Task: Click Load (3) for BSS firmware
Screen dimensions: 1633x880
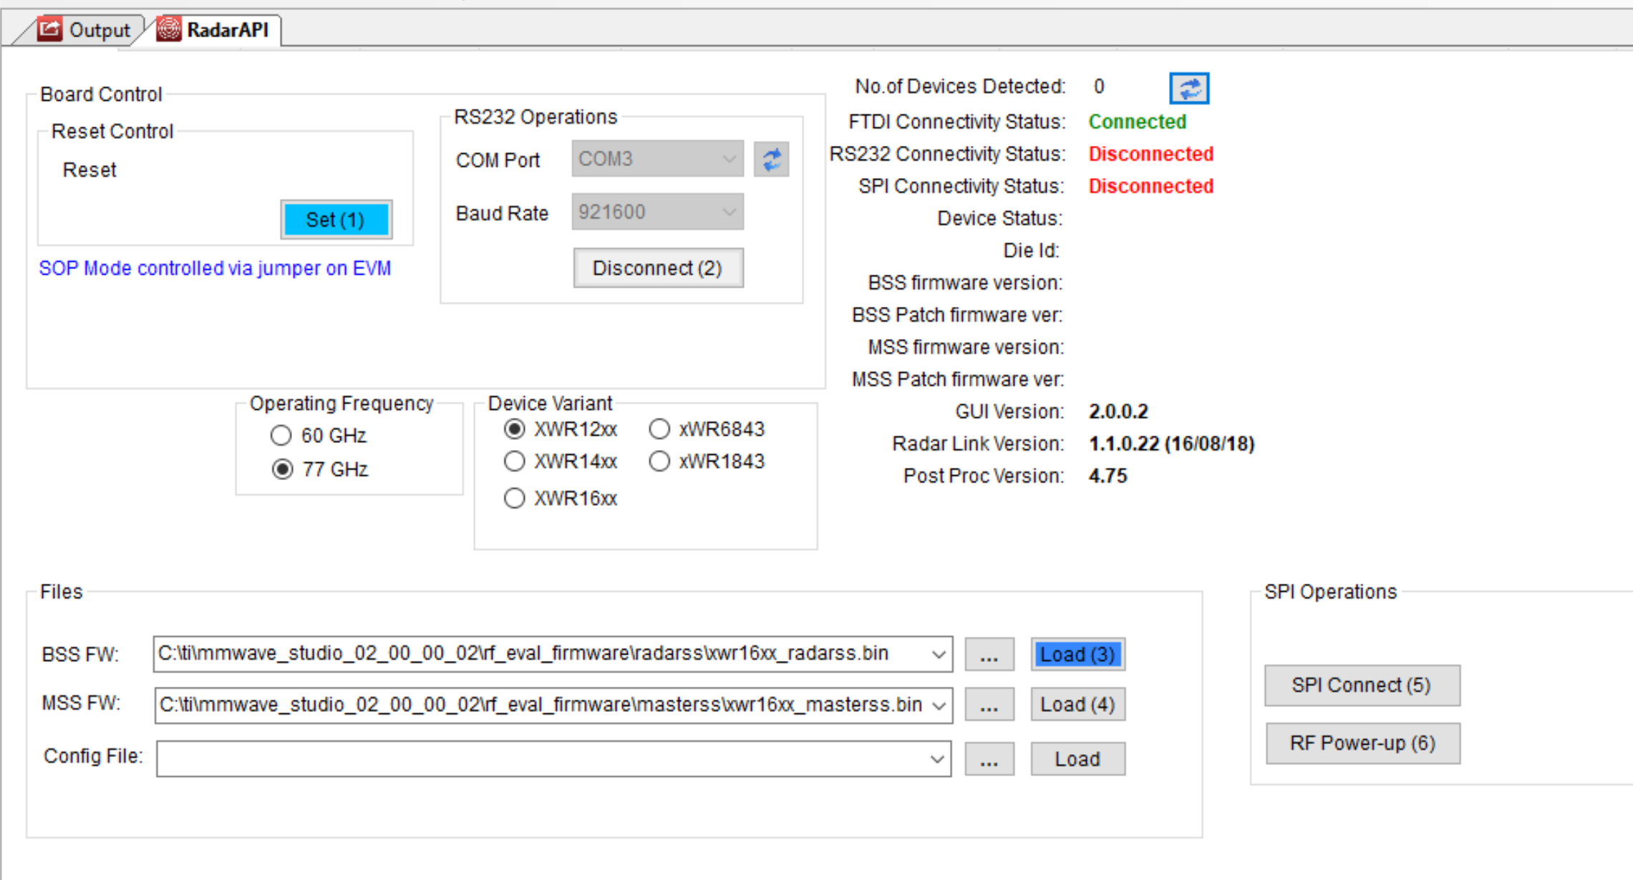Action: pyautogui.click(x=1078, y=655)
